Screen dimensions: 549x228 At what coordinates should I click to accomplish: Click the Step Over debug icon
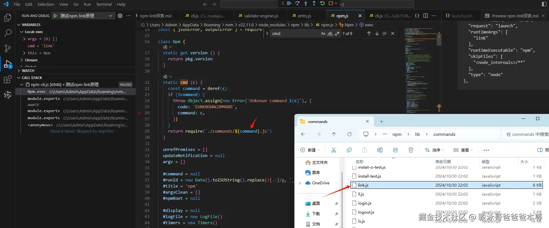coord(297,4)
